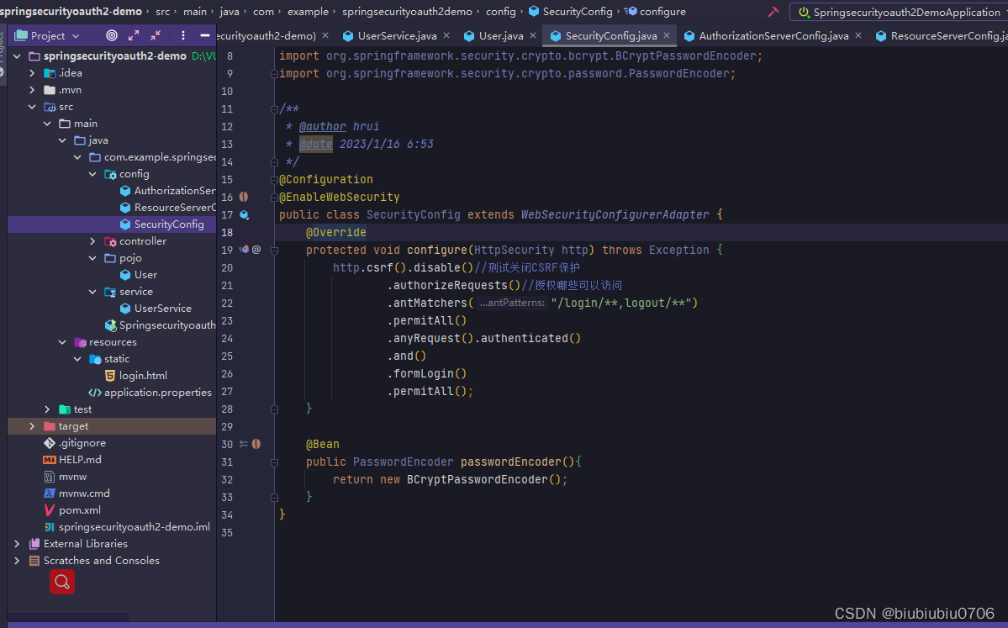The image size is (1008, 628).
Task: Expand the External Libraries node
Action: pos(16,543)
